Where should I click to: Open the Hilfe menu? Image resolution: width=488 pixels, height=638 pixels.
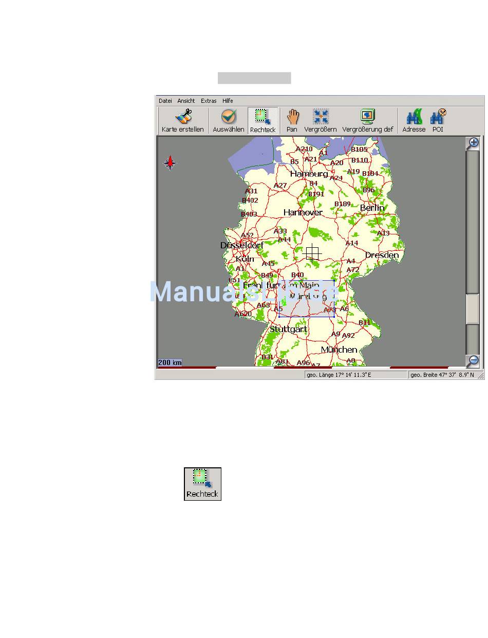click(x=228, y=101)
